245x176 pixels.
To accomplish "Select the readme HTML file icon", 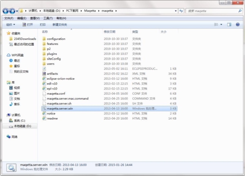I will coord(44,118).
